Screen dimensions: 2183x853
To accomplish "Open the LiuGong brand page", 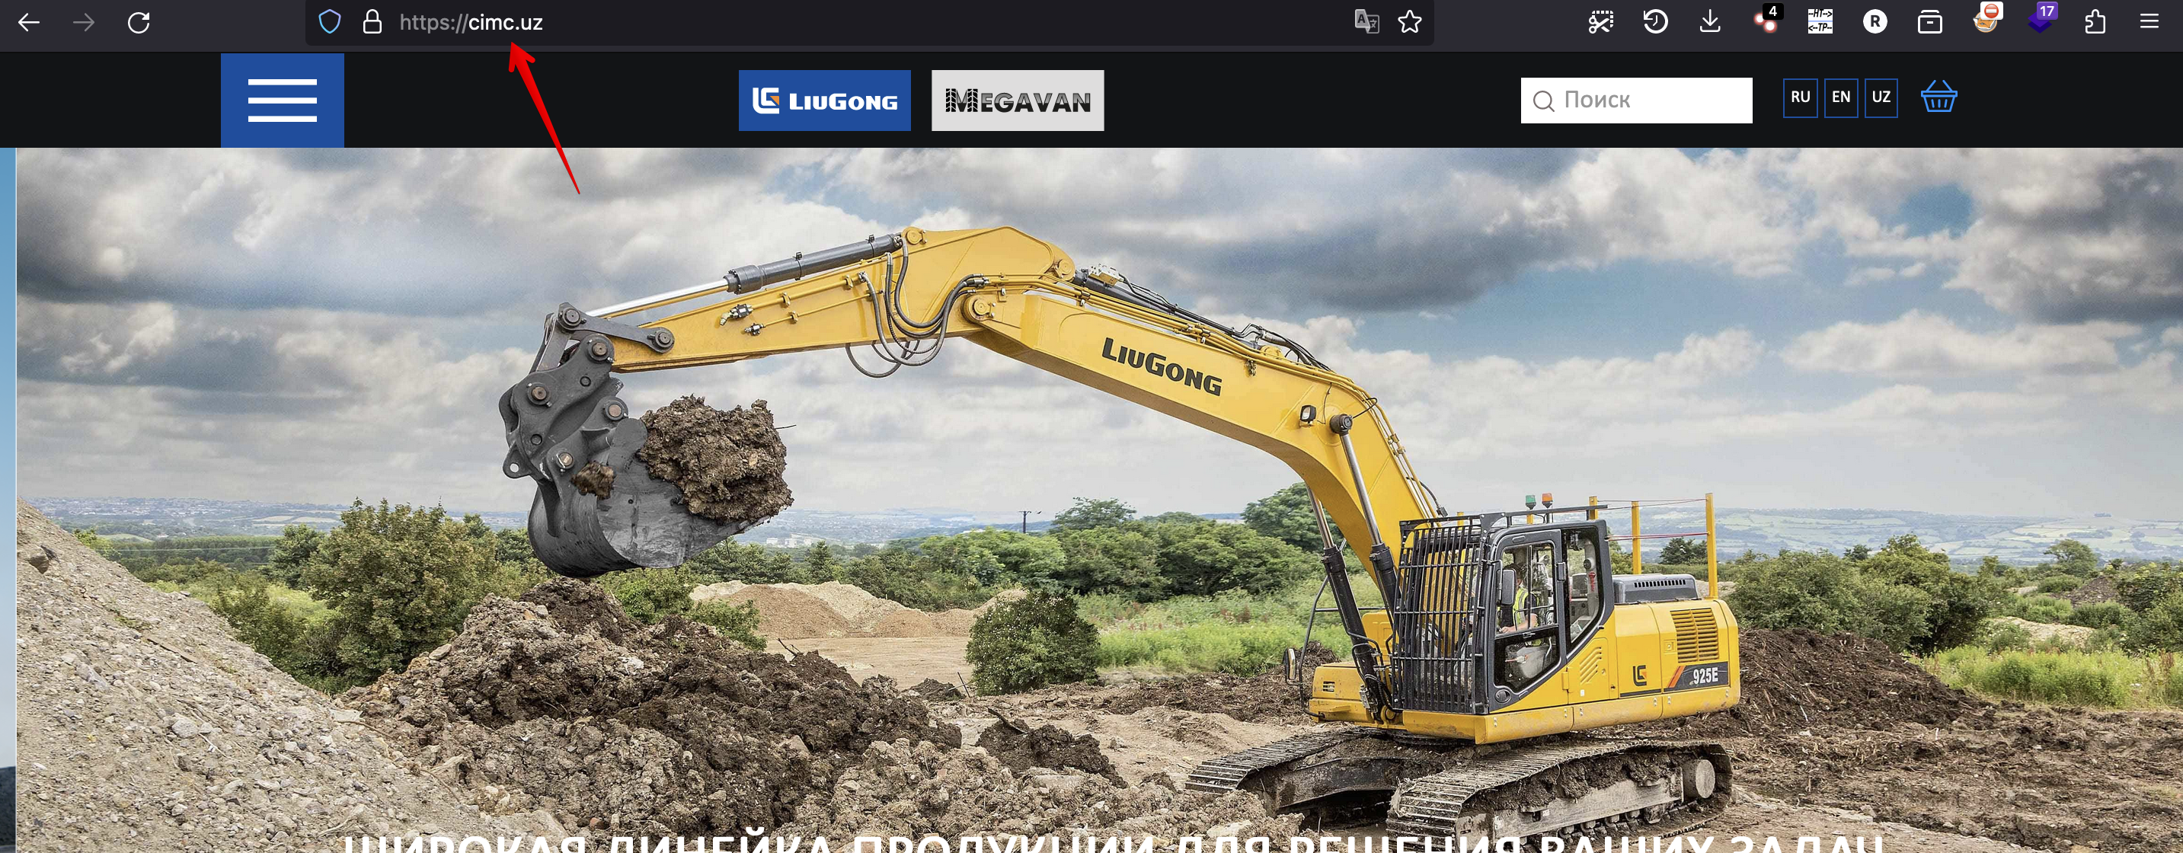I will pyautogui.click(x=825, y=101).
